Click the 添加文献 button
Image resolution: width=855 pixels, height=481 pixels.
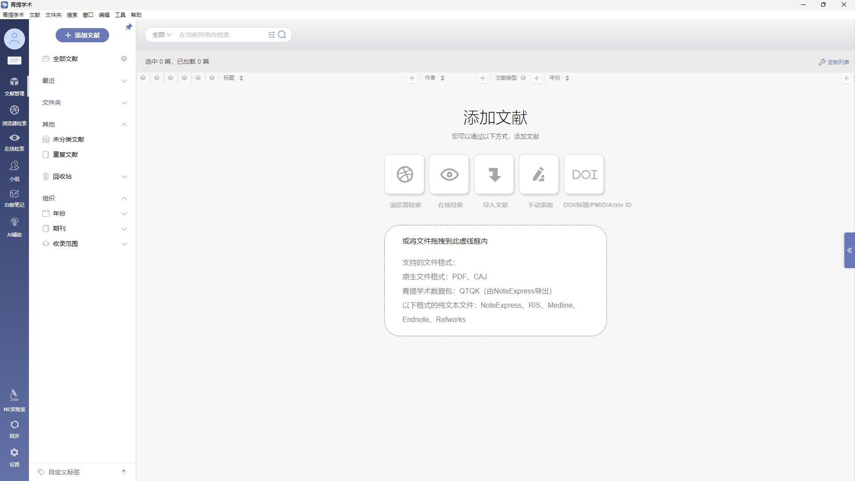[82, 35]
